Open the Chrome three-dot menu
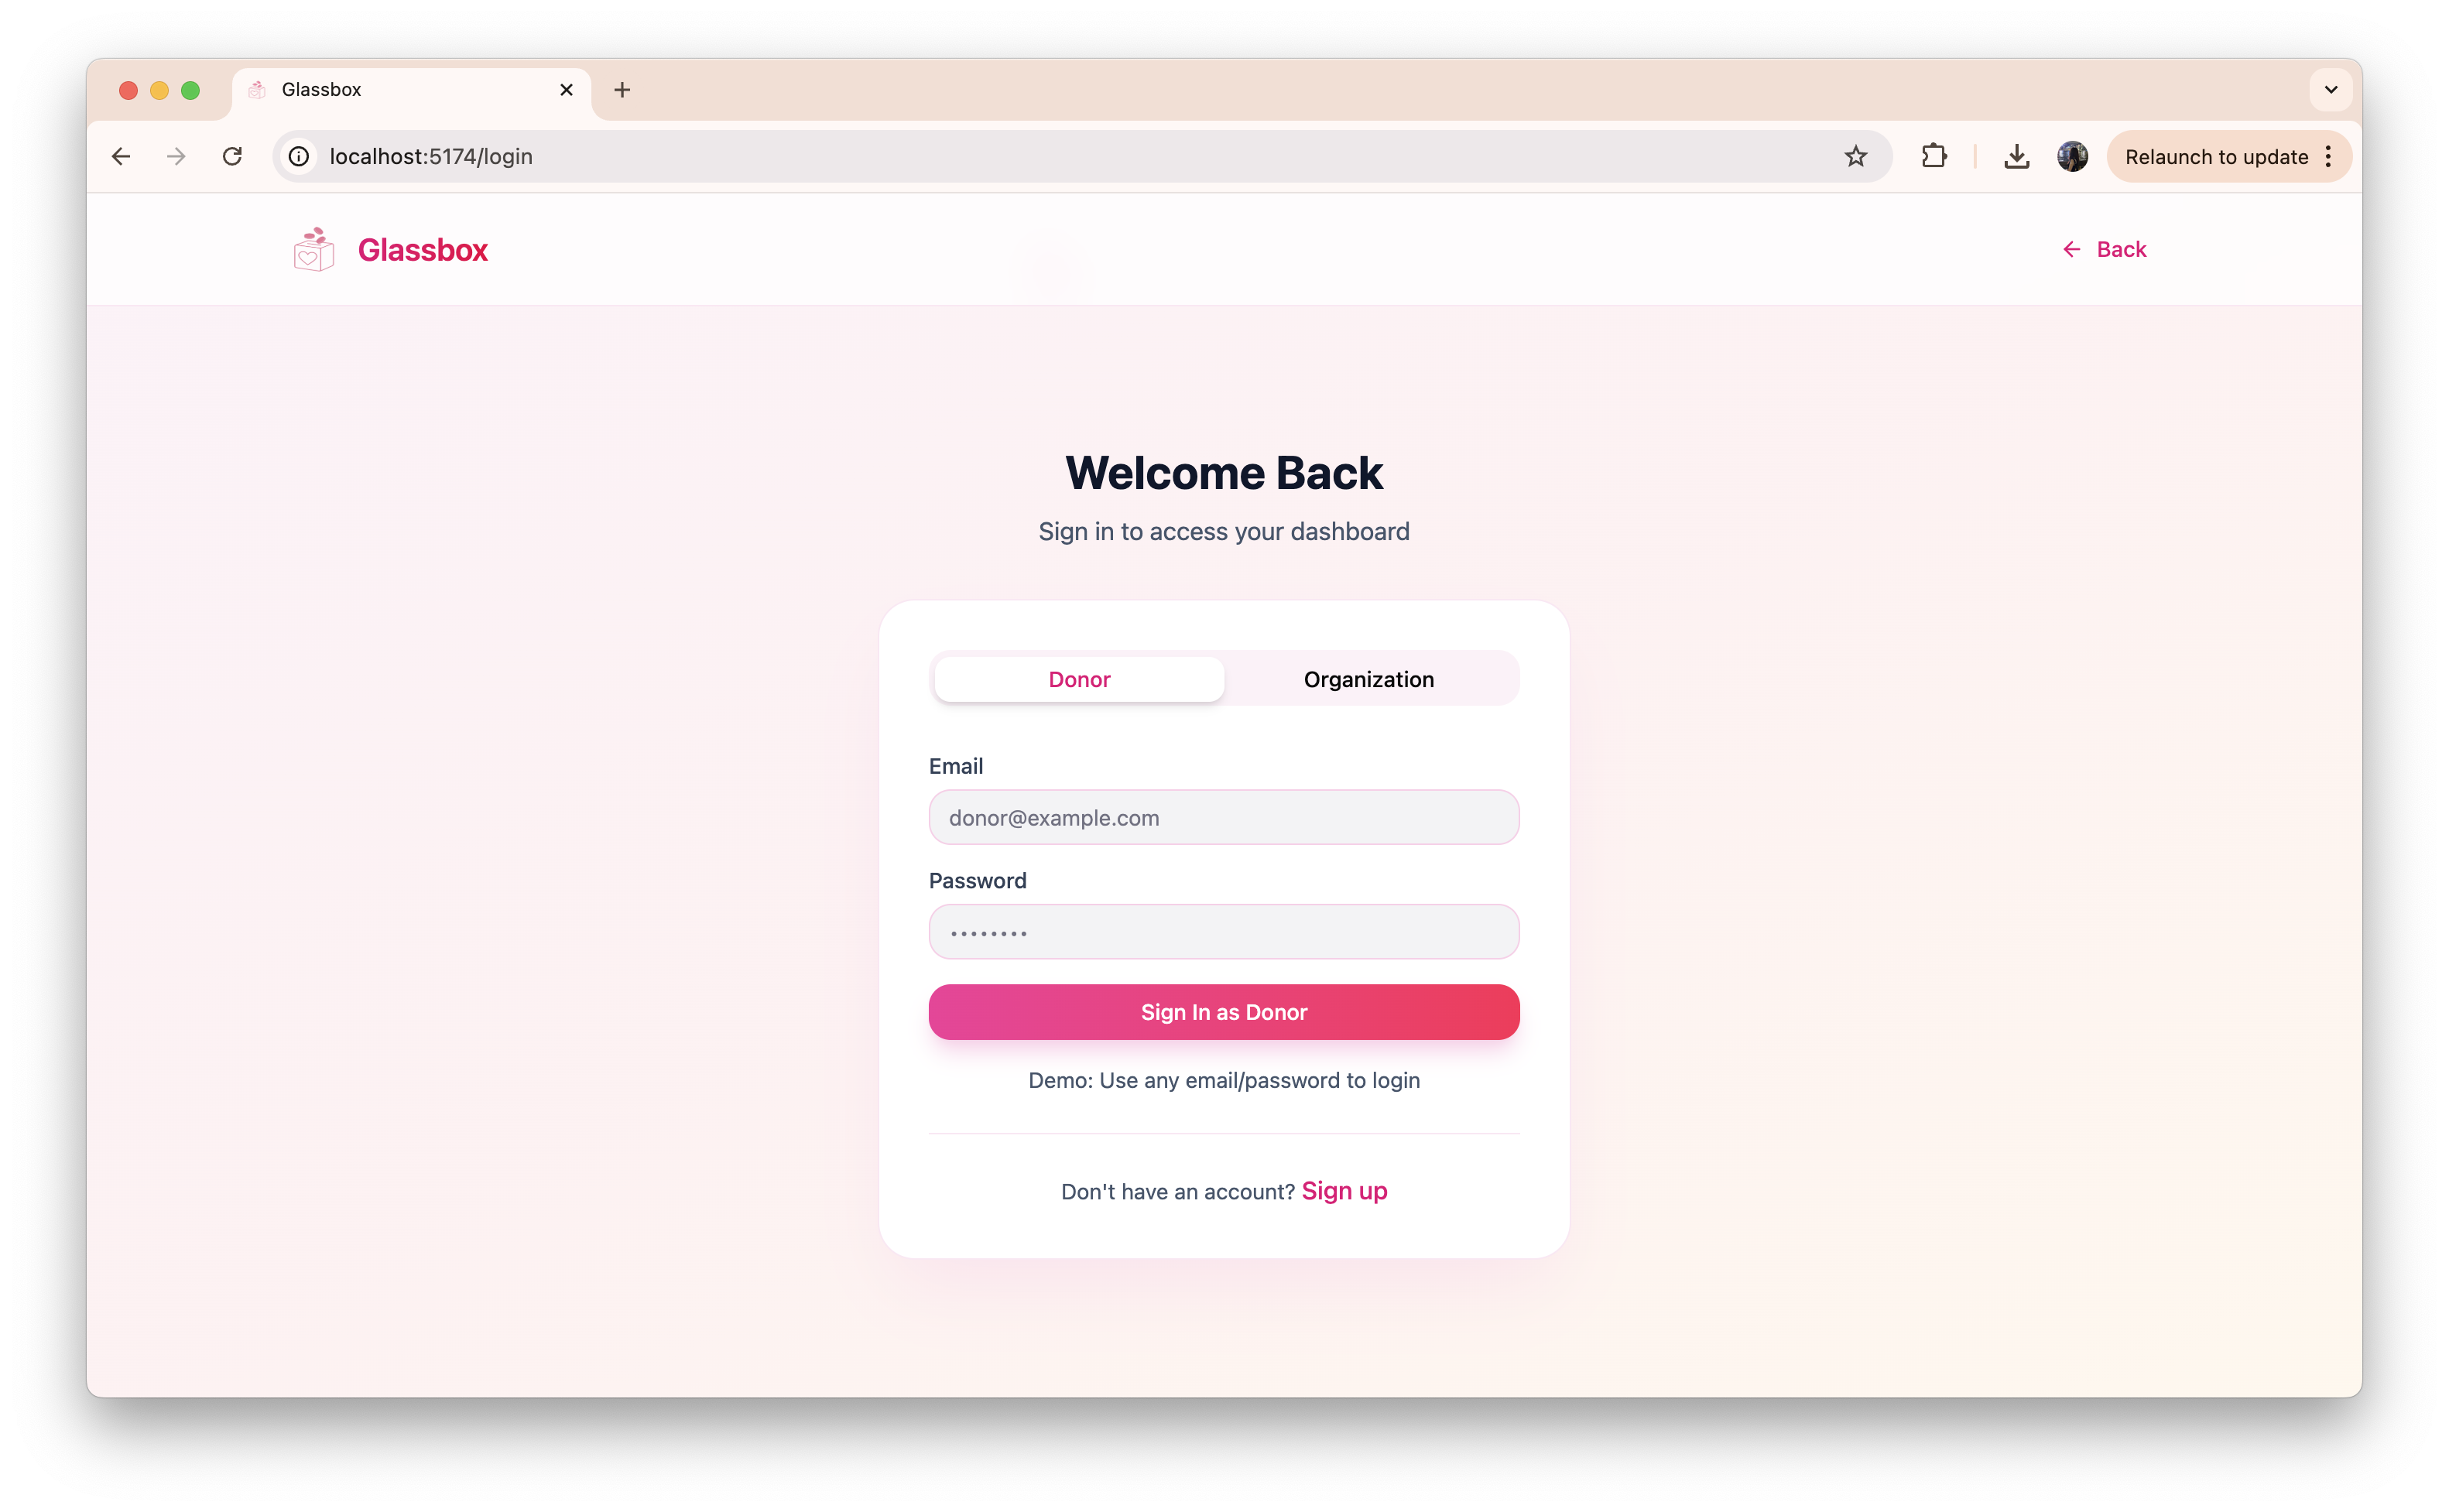 (x=2329, y=156)
